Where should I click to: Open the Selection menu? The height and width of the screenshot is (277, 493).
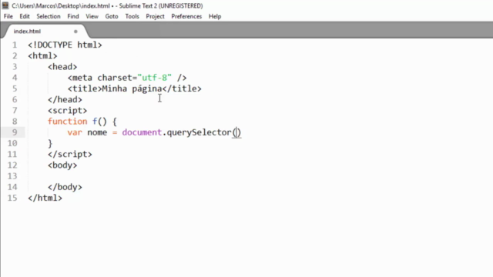pyautogui.click(x=49, y=16)
